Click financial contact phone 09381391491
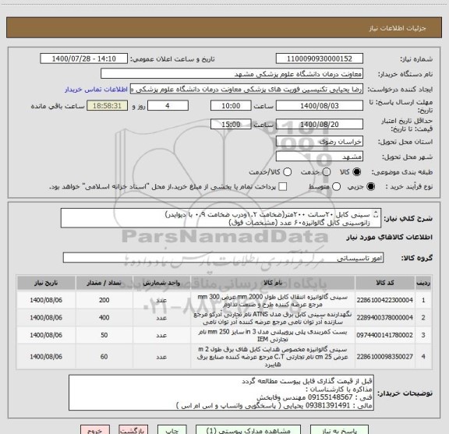This screenshot has width=449, height=434. [328, 406]
